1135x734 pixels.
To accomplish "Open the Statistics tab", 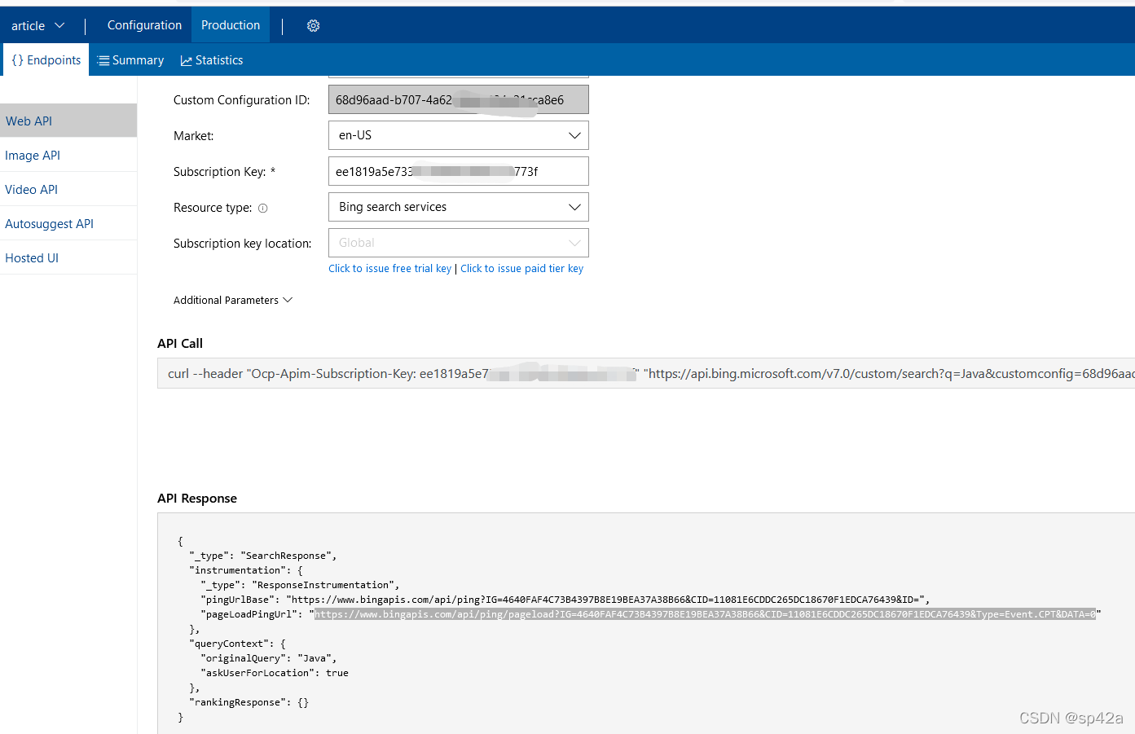I will 212,60.
